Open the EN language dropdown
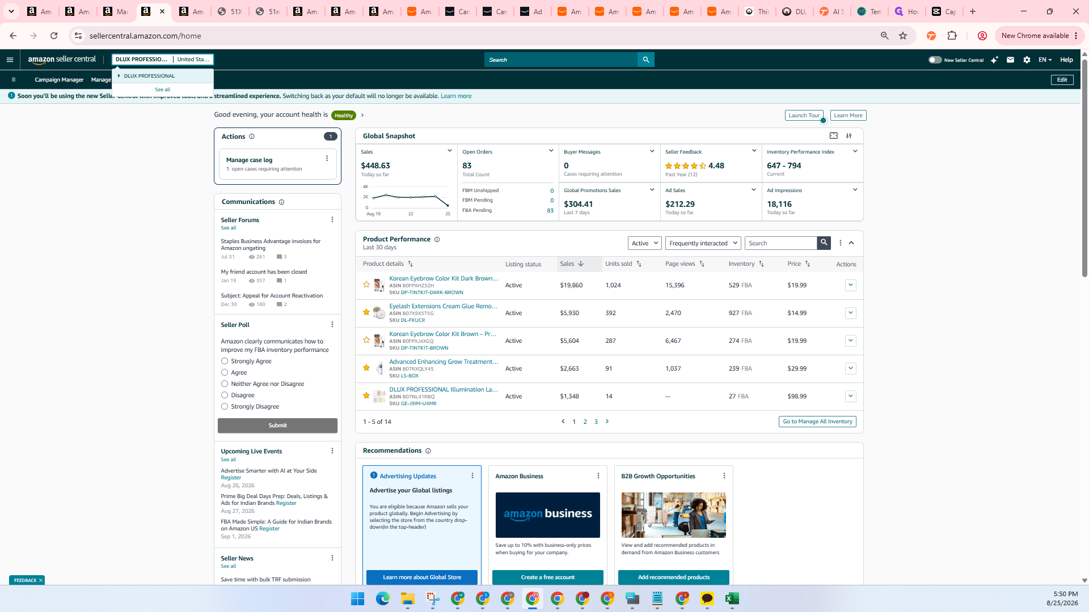 (1045, 59)
